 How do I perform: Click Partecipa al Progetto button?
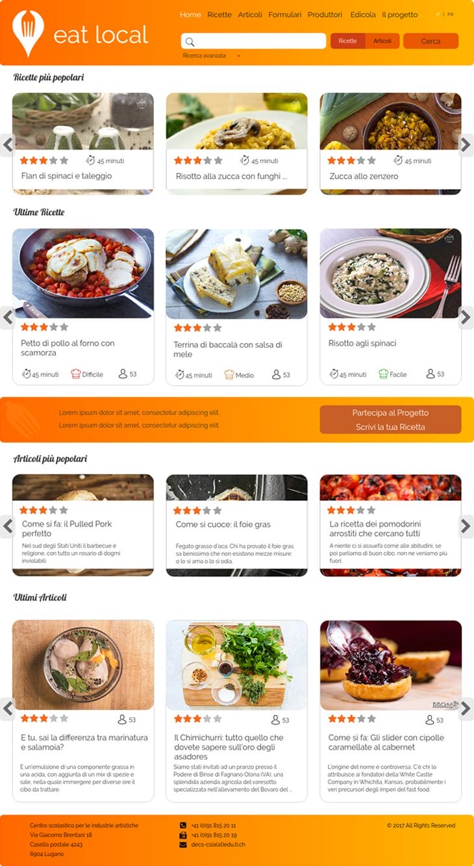(390, 413)
